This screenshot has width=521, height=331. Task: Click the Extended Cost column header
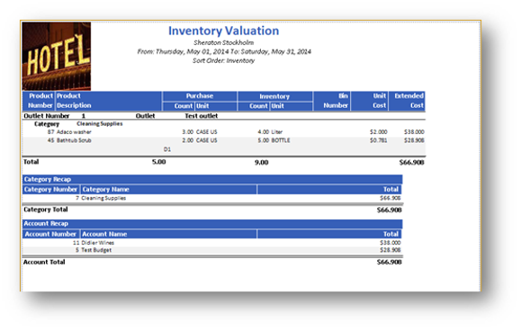pos(407,101)
